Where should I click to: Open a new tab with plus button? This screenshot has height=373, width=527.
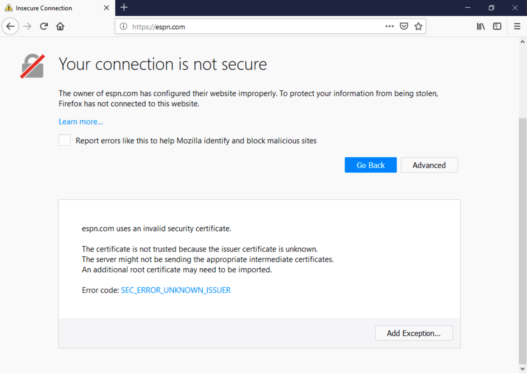tap(124, 7)
